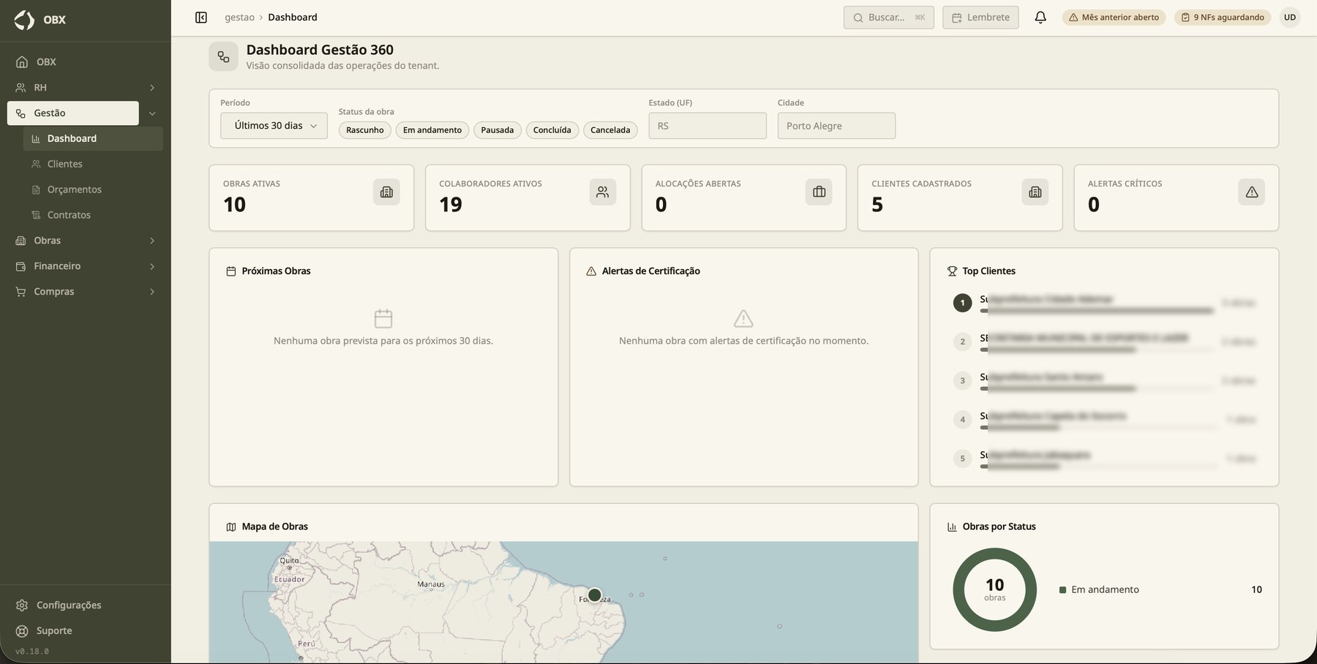Viewport: 1317px width, 664px height.
Task: Open Clientes in the sidebar
Action: click(x=93, y=165)
